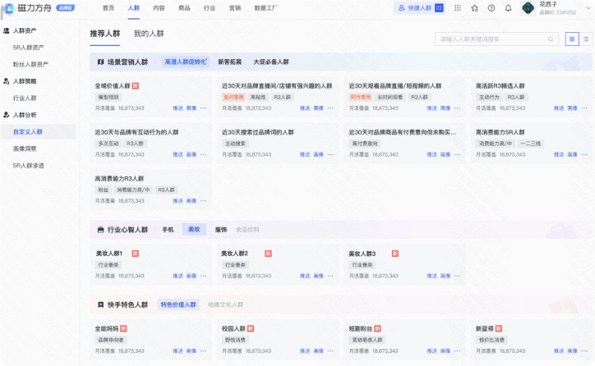Select 手机 industry filter
Screen dimensions: 595x366
point(168,230)
